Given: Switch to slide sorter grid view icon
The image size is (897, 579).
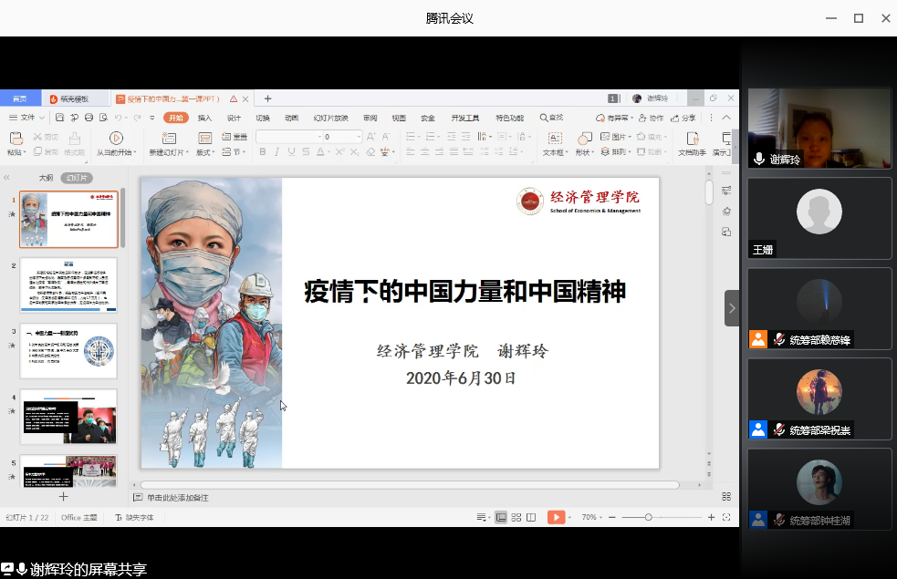Looking at the screenshot, I should (x=516, y=517).
